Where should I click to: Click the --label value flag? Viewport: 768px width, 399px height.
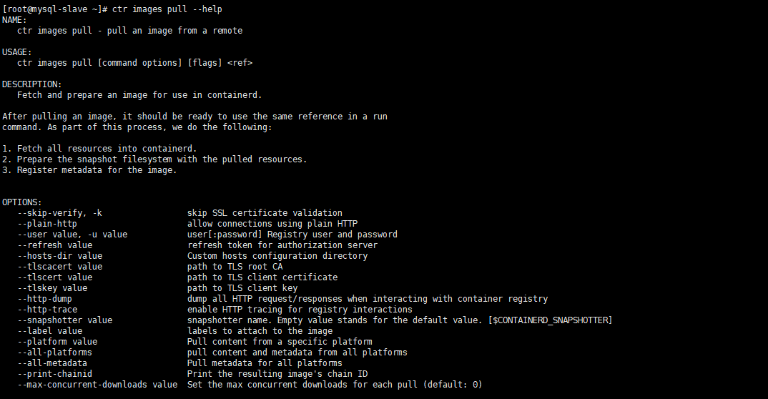[49, 332]
